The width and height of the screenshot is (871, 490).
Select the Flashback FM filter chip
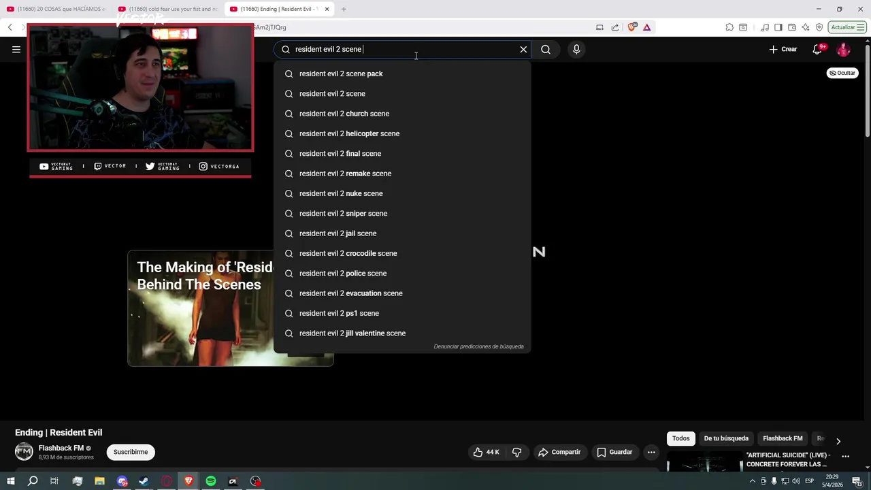783,438
